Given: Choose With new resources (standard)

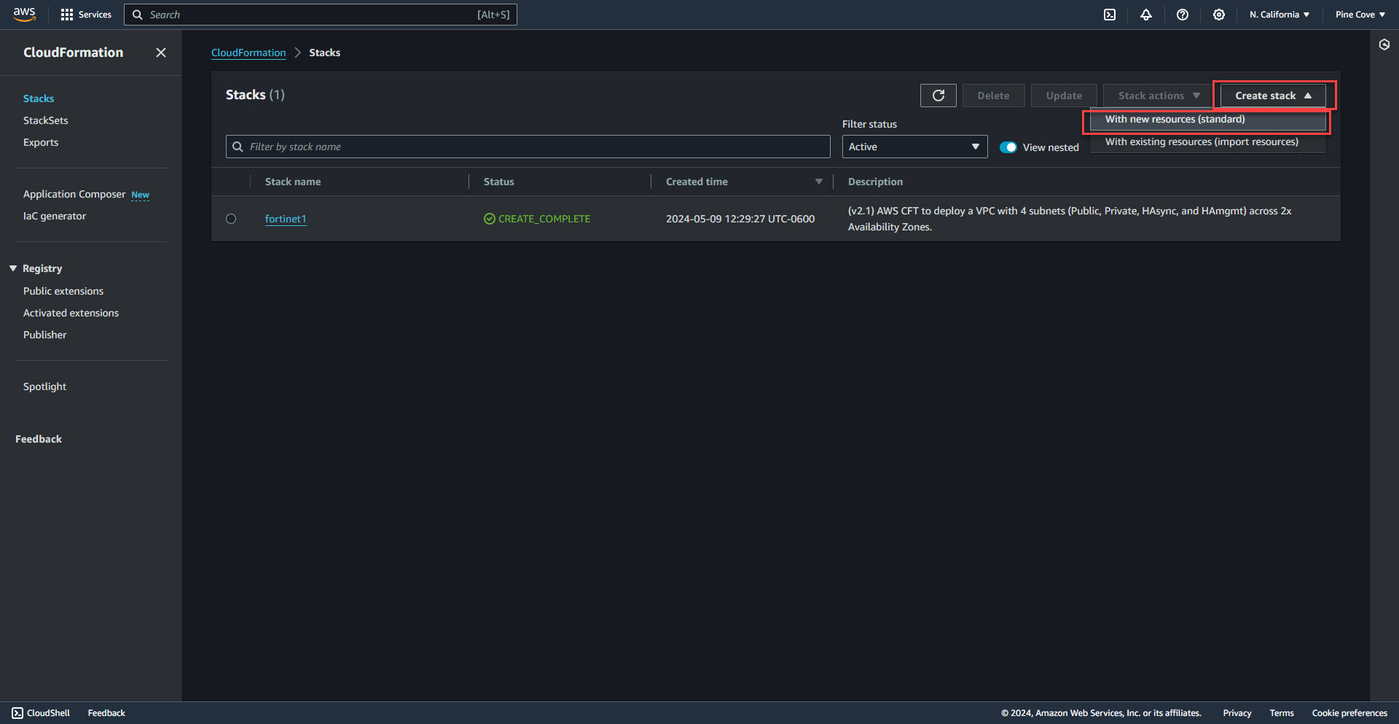Looking at the screenshot, I should 1207,120.
